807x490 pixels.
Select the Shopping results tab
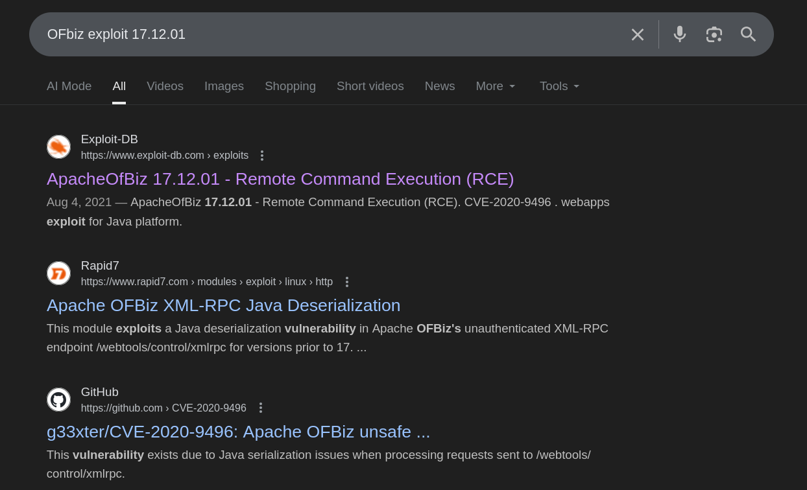[290, 86]
